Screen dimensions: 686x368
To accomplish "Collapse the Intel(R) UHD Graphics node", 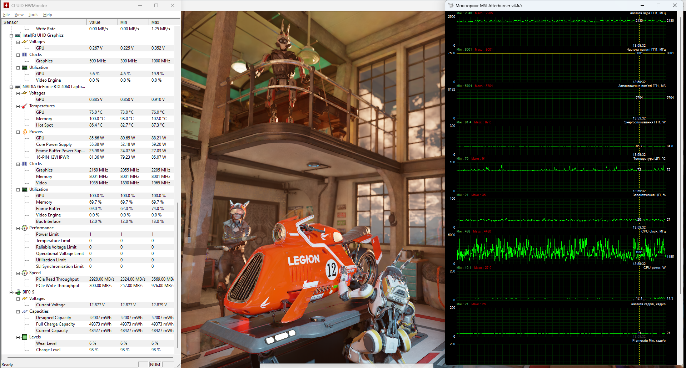I will [11, 36].
